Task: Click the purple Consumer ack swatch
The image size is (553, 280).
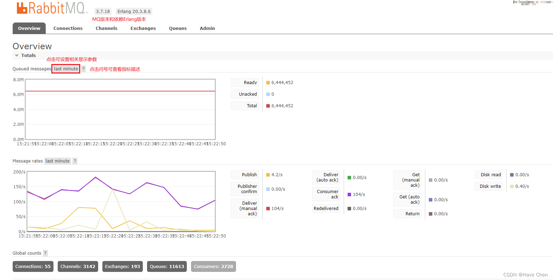Action: tap(349, 195)
